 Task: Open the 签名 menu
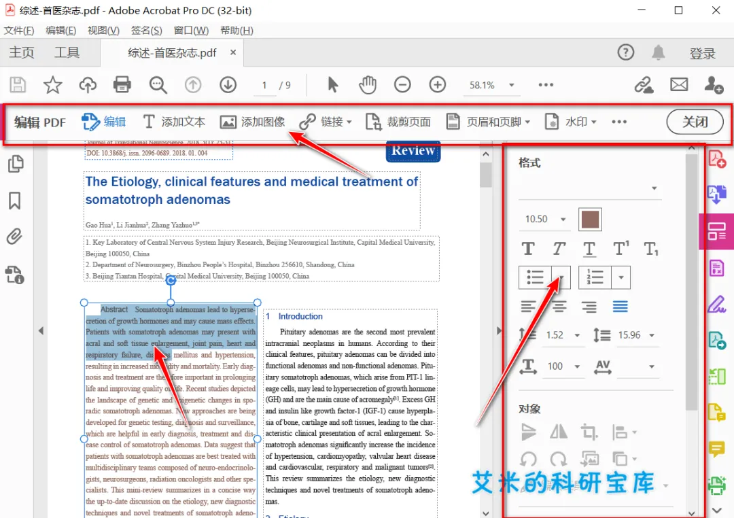tap(147, 31)
